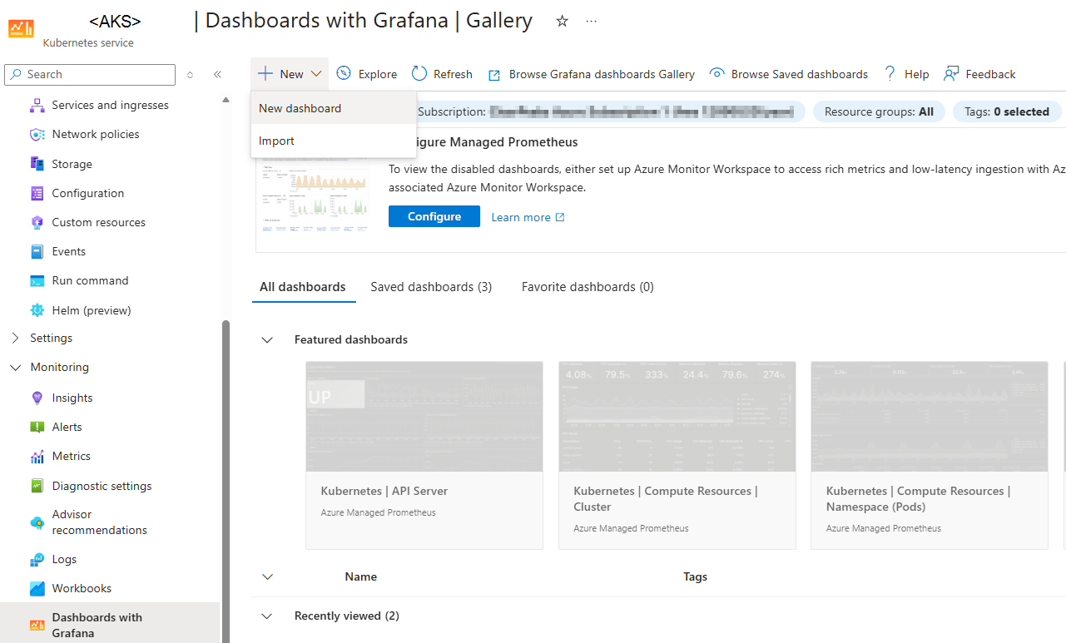Click the Feedback person icon
This screenshot has width=1066, height=643.
[951, 74]
